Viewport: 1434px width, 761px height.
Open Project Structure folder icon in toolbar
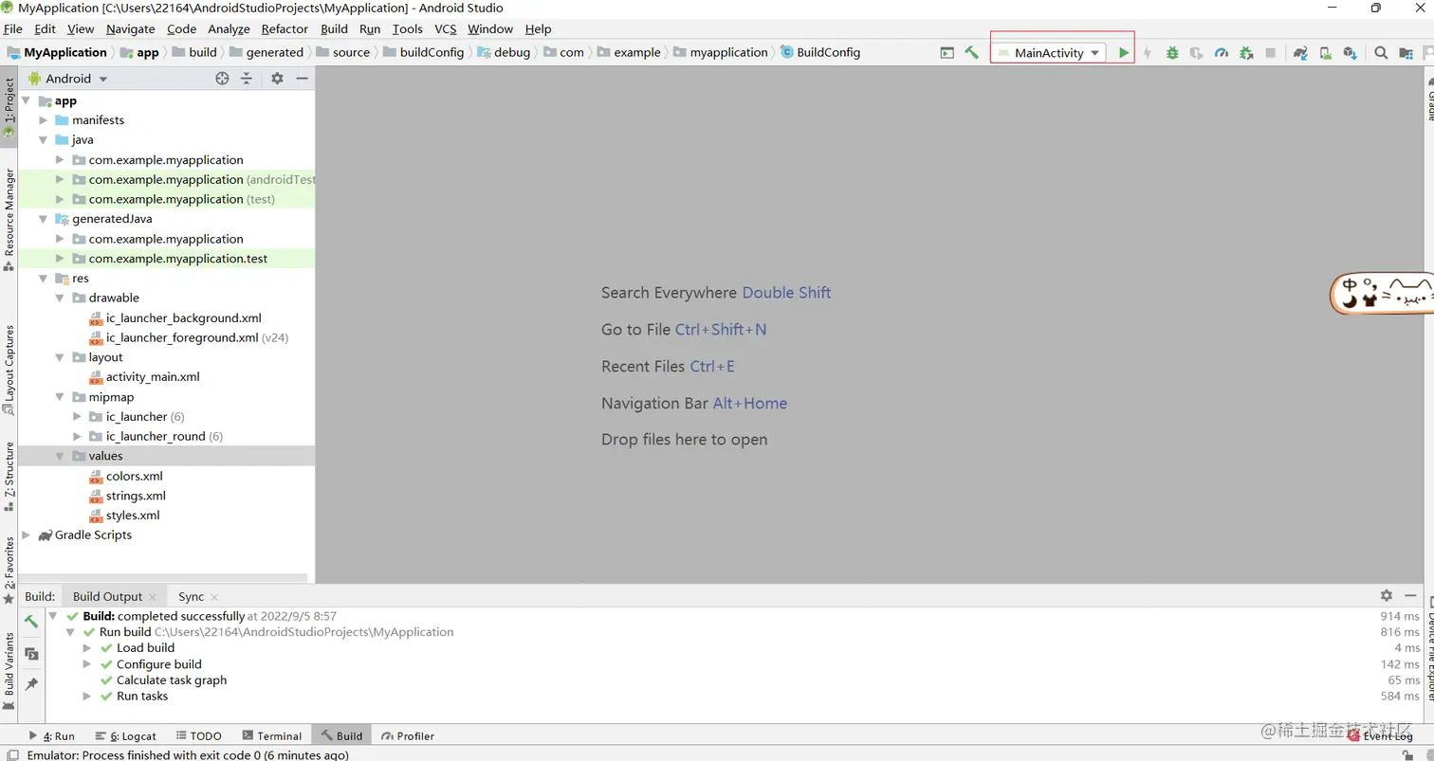click(x=1406, y=53)
